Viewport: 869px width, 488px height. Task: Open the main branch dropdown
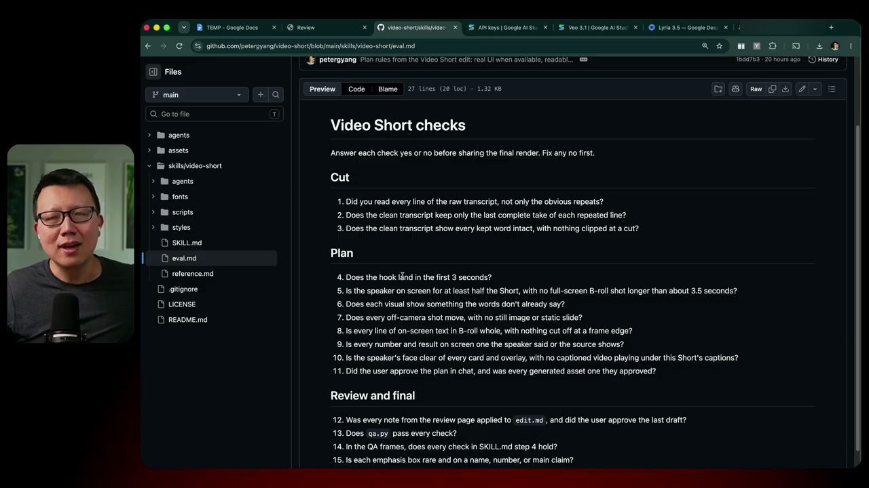(197, 95)
